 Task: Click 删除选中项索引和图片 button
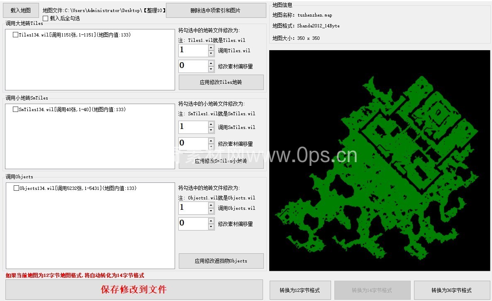pyautogui.click(x=216, y=10)
